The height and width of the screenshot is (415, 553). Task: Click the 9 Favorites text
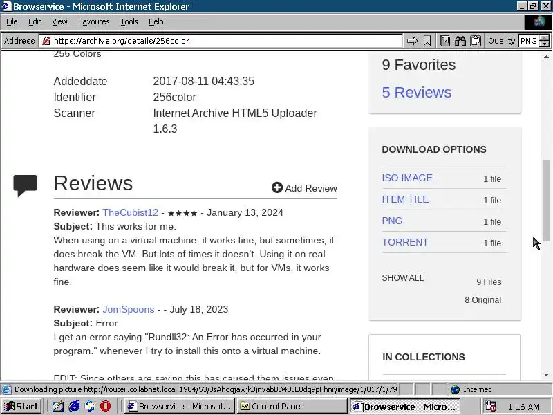[419, 65]
